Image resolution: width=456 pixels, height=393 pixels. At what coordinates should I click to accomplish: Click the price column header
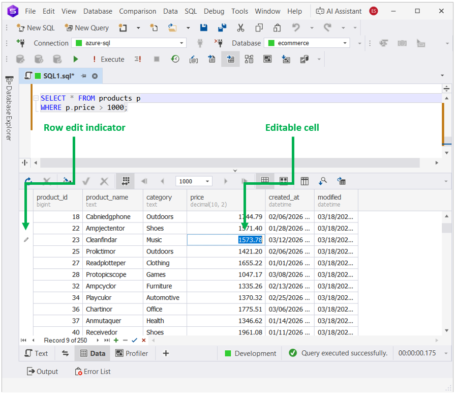click(x=226, y=201)
